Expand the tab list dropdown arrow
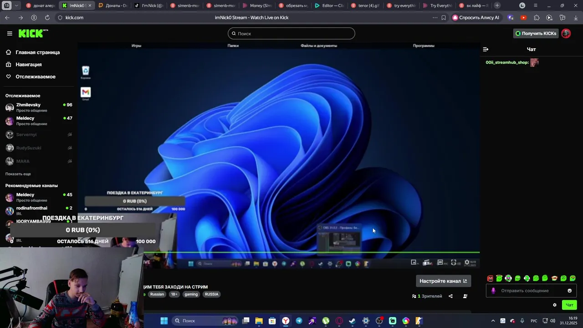 coord(17,5)
